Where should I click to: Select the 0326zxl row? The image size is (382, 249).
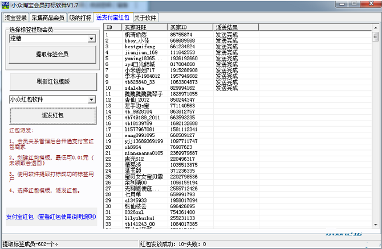(x=238, y=212)
